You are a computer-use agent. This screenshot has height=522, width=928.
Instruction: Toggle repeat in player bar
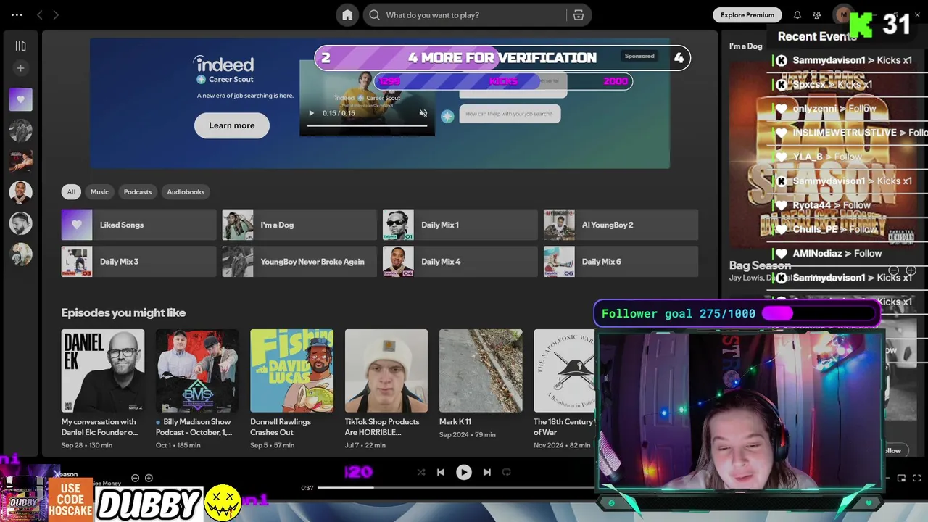507,472
